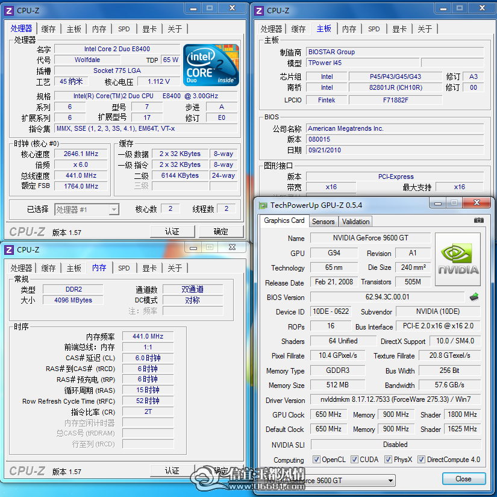Switch to 内存 tab in processor window
Image resolution: width=497 pixels, height=497 pixels.
coord(99,29)
